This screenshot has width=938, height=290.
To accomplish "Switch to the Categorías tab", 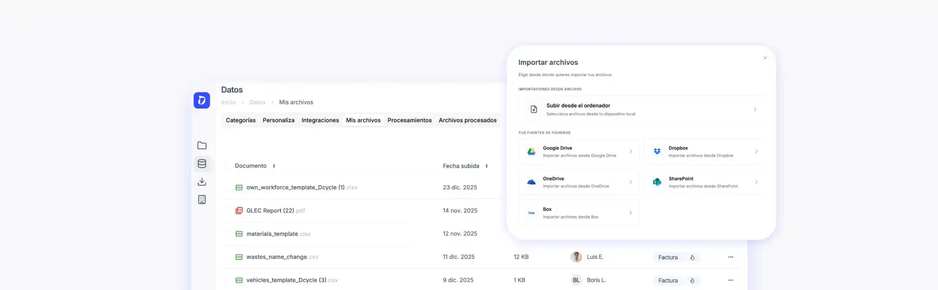I will (x=241, y=120).
